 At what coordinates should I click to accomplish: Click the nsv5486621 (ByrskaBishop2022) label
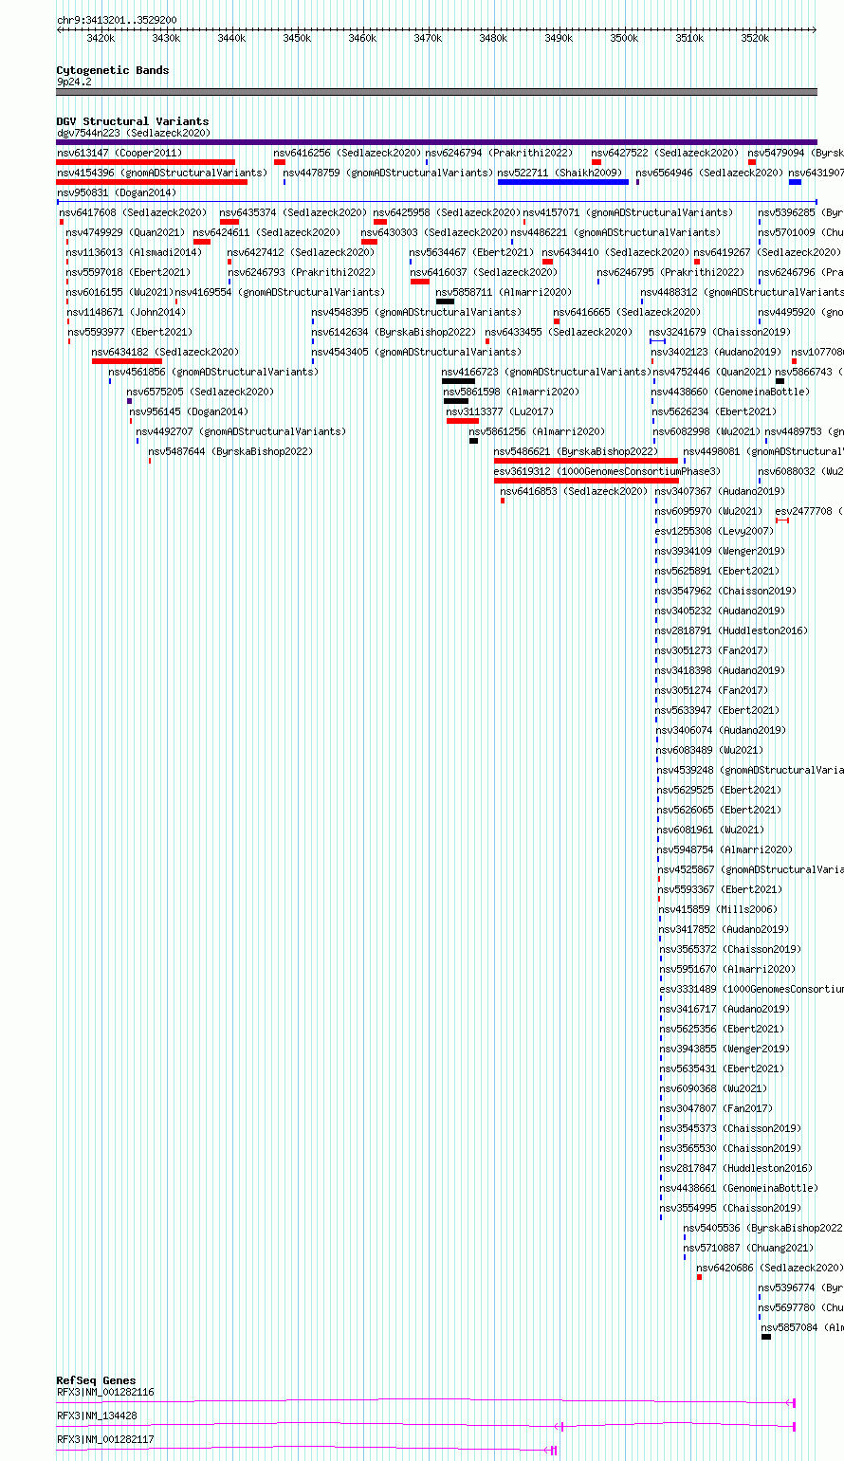pyautogui.click(x=576, y=451)
